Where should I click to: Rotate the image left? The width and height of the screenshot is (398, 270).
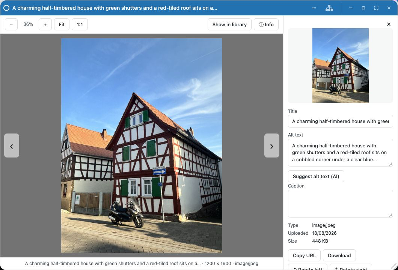coord(308,267)
